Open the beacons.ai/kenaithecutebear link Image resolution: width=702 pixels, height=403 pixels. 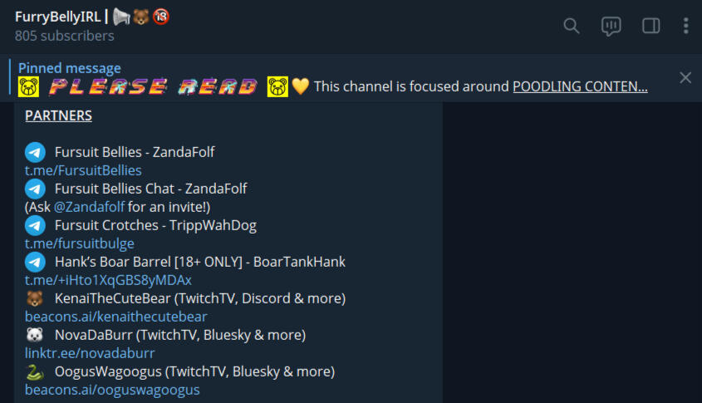(x=116, y=317)
